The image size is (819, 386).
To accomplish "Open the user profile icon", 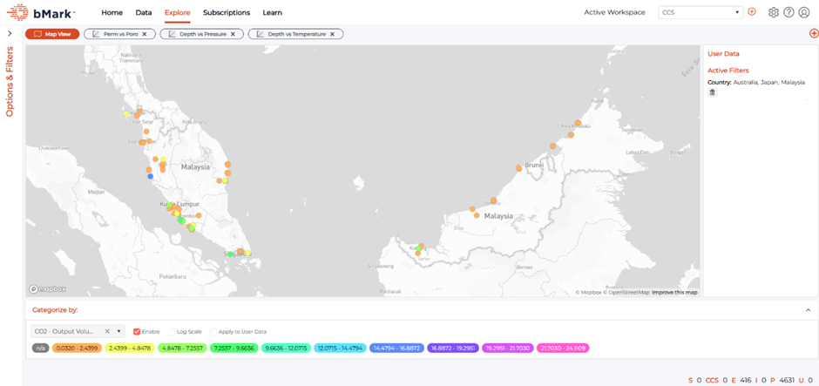I will point(804,12).
